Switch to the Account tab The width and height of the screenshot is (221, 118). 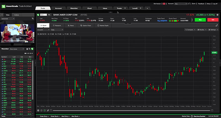pyautogui.click(x=58, y=8)
